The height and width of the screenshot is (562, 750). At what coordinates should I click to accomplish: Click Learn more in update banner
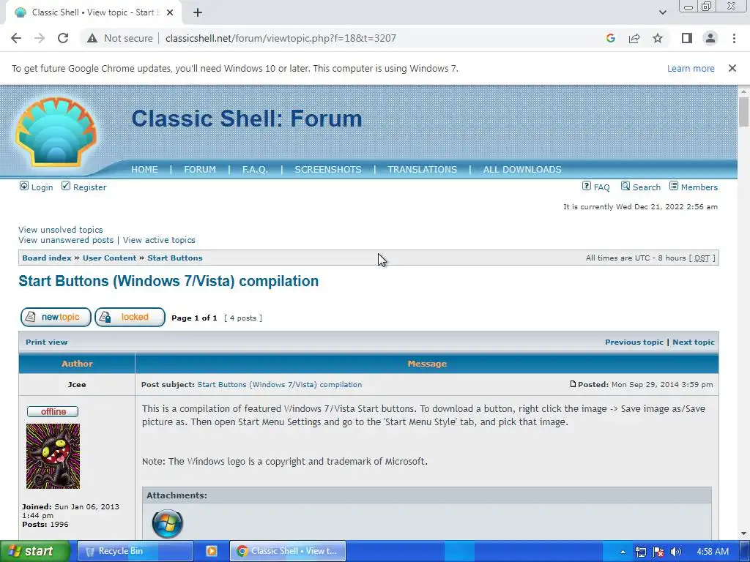point(691,68)
